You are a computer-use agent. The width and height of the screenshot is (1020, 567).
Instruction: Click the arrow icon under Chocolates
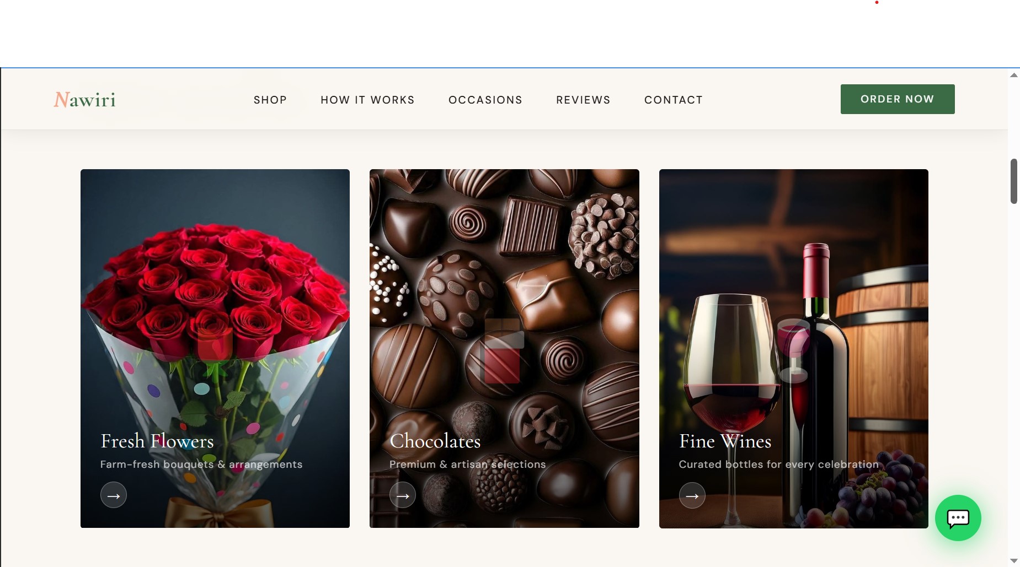click(x=403, y=495)
